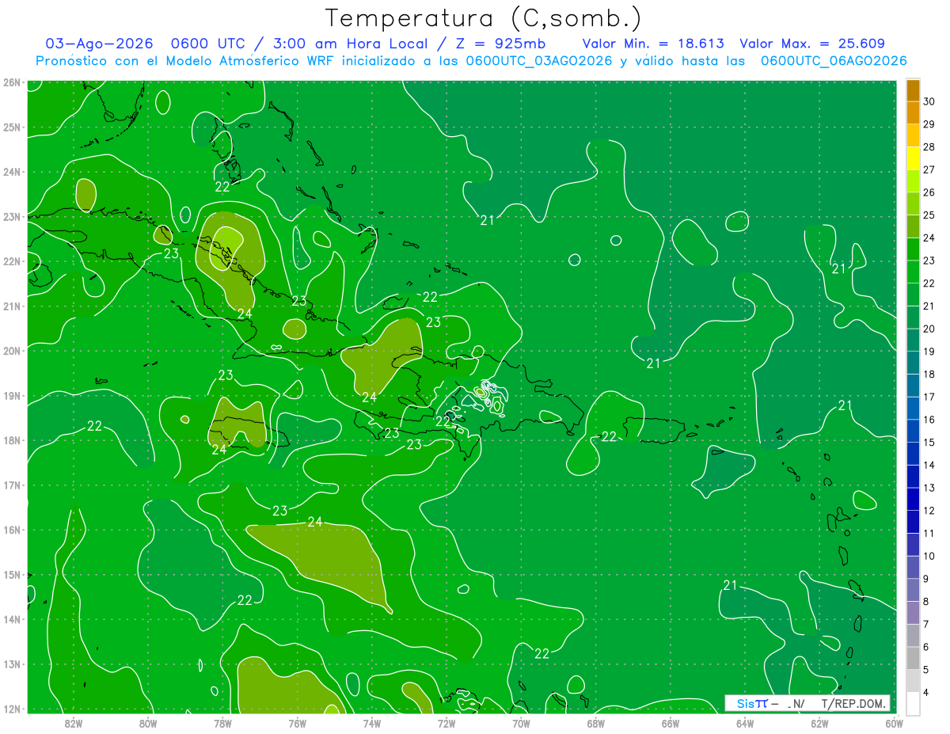
Task: Click the '74W' longitude axis label
Action: 371,722
